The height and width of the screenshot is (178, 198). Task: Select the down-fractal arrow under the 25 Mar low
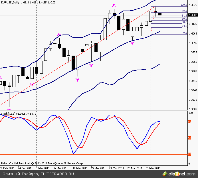point(132,43)
